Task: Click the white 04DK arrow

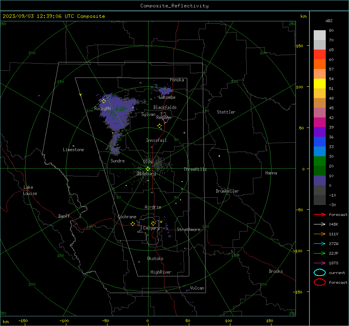Action: pyautogui.click(x=320, y=224)
